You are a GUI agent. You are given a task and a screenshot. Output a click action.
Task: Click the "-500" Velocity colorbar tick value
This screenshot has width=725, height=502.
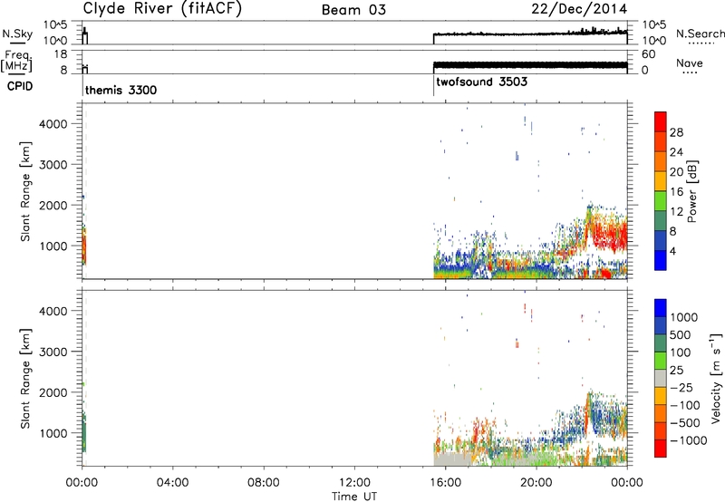tap(685, 422)
